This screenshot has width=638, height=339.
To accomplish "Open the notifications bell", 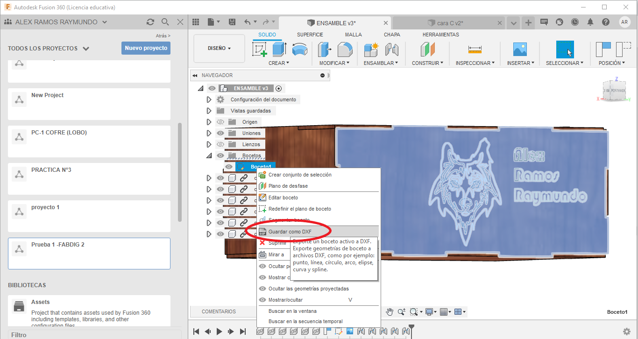I will tap(590, 22).
